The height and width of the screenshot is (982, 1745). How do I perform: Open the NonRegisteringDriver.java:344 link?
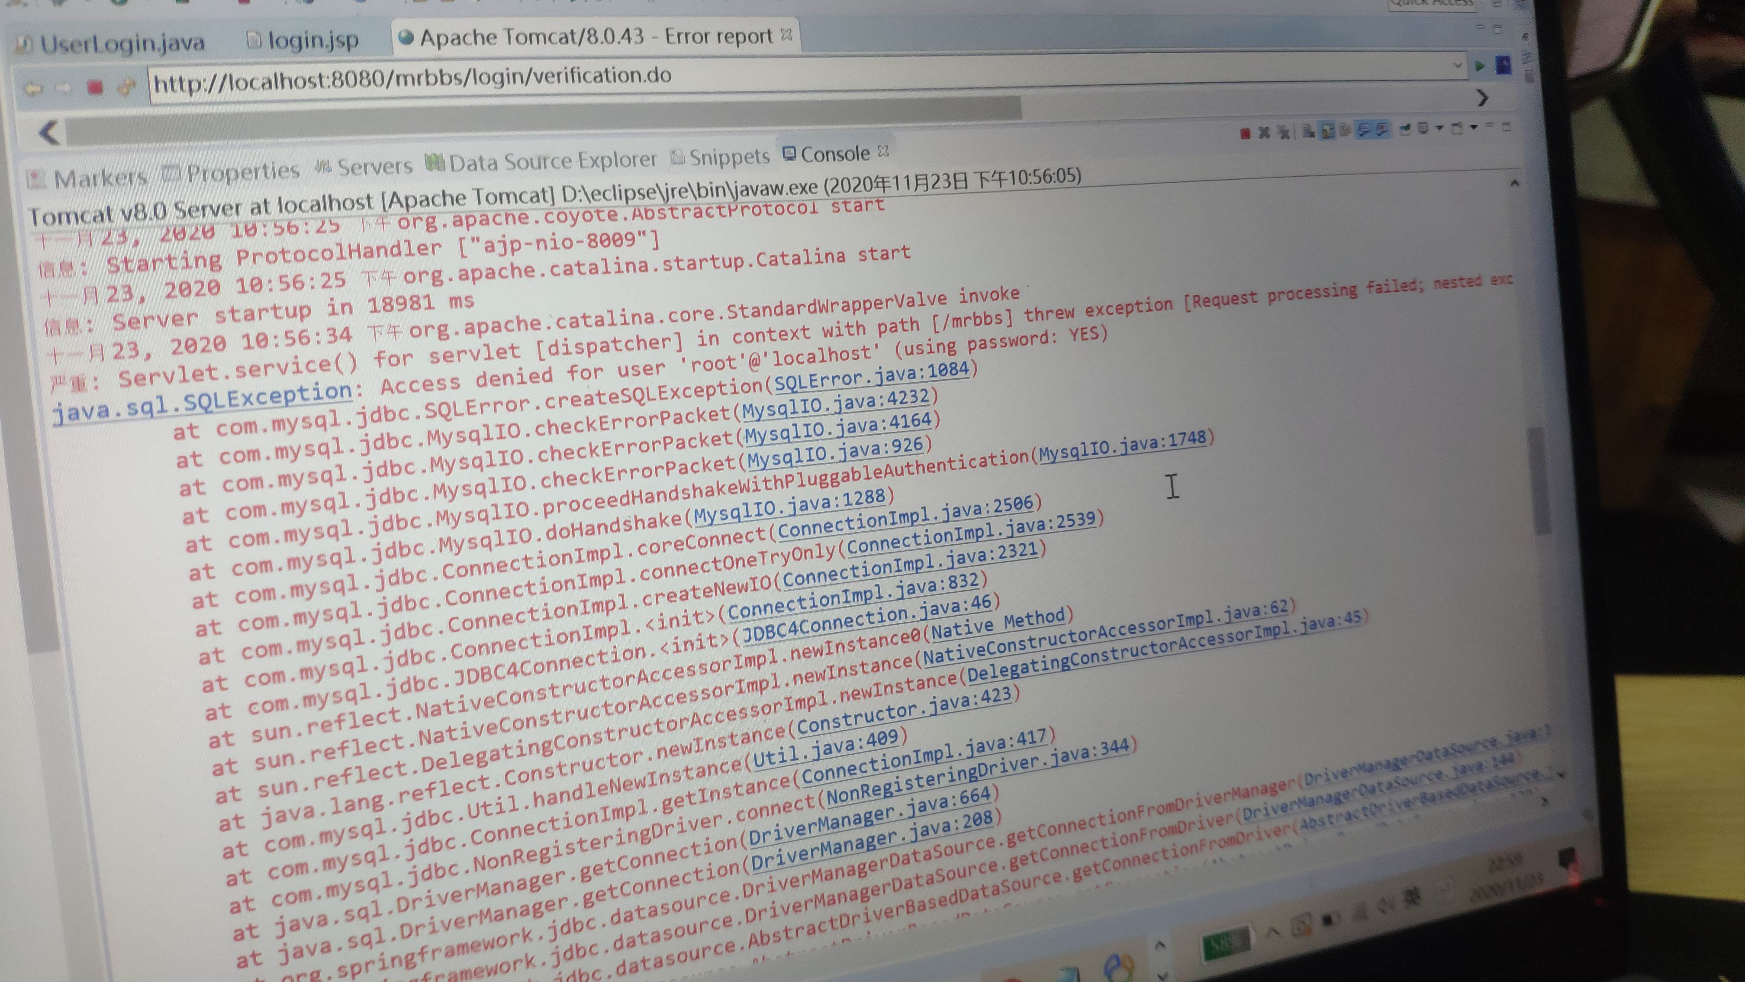click(x=978, y=771)
